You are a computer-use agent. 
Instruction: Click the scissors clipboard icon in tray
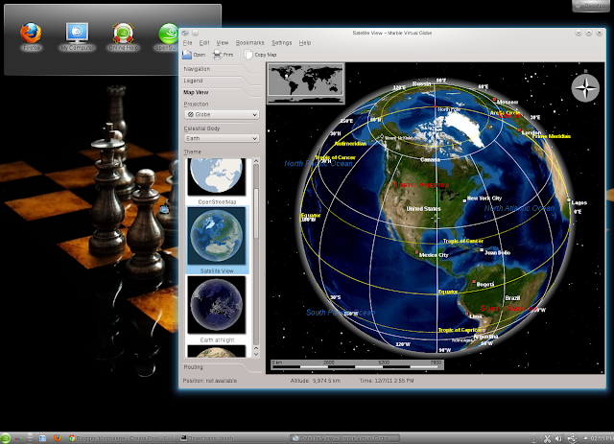pyautogui.click(x=547, y=439)
